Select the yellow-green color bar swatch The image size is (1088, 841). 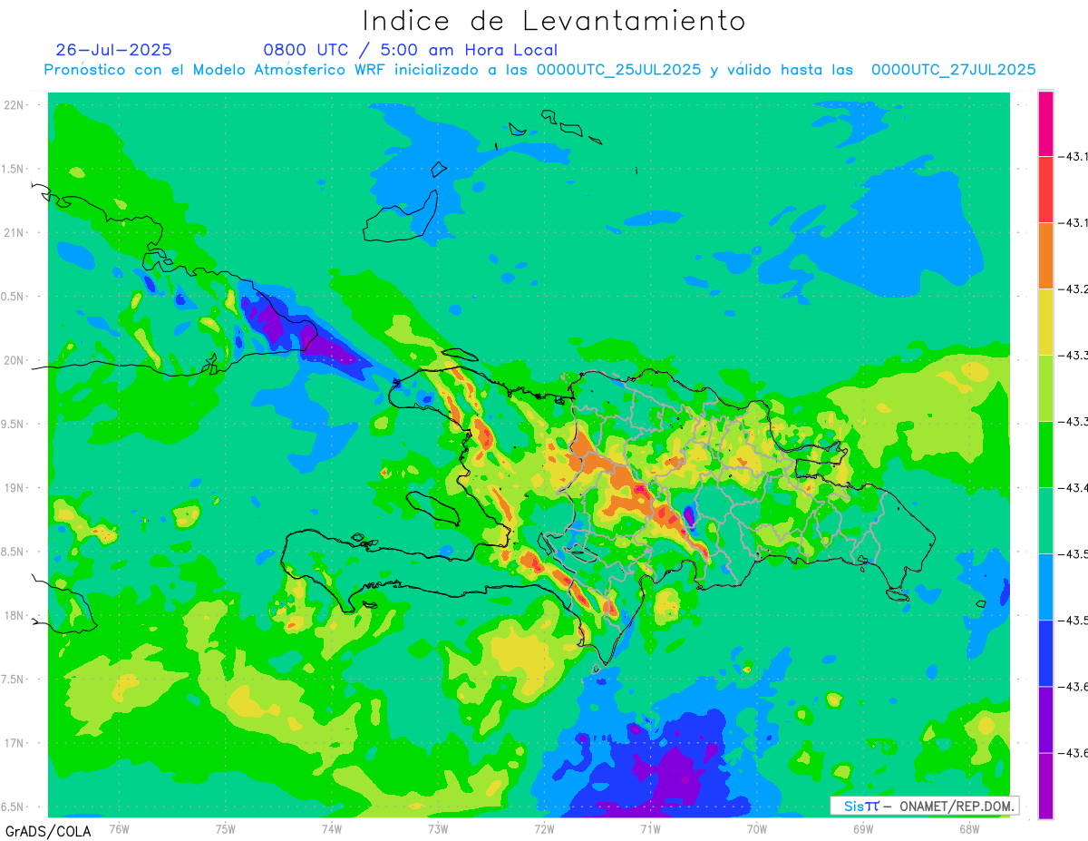pos(1045,388)
